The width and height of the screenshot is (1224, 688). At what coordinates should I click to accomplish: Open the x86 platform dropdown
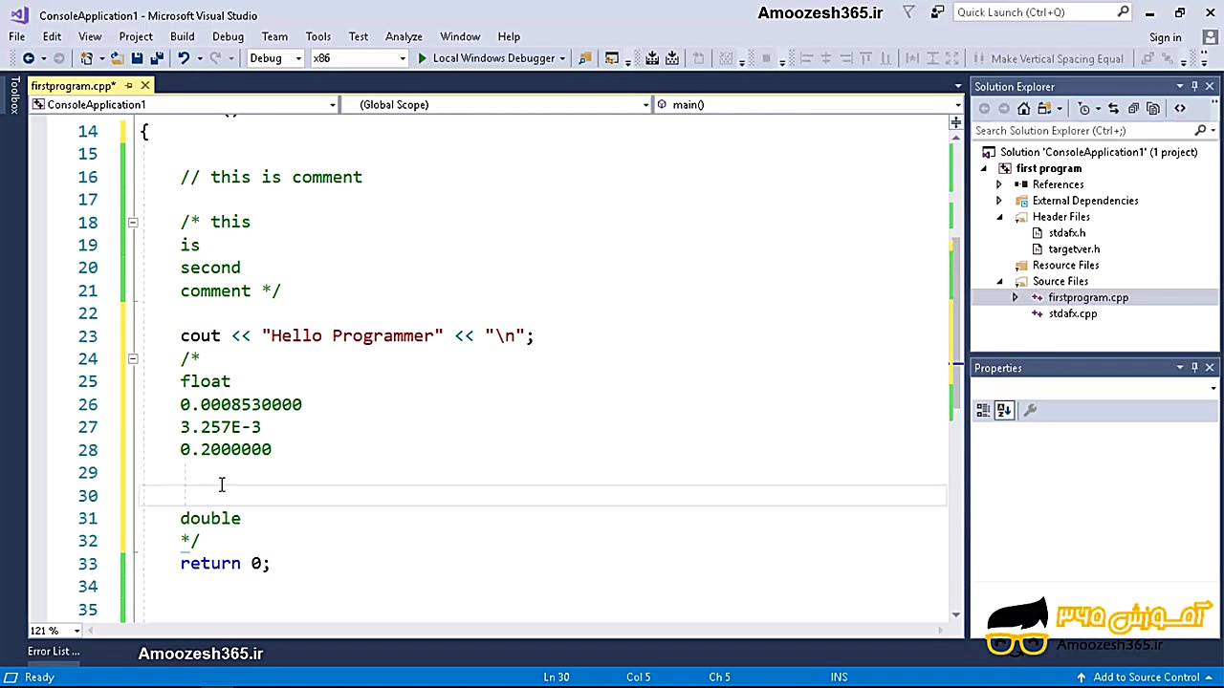tap(359, 58)
